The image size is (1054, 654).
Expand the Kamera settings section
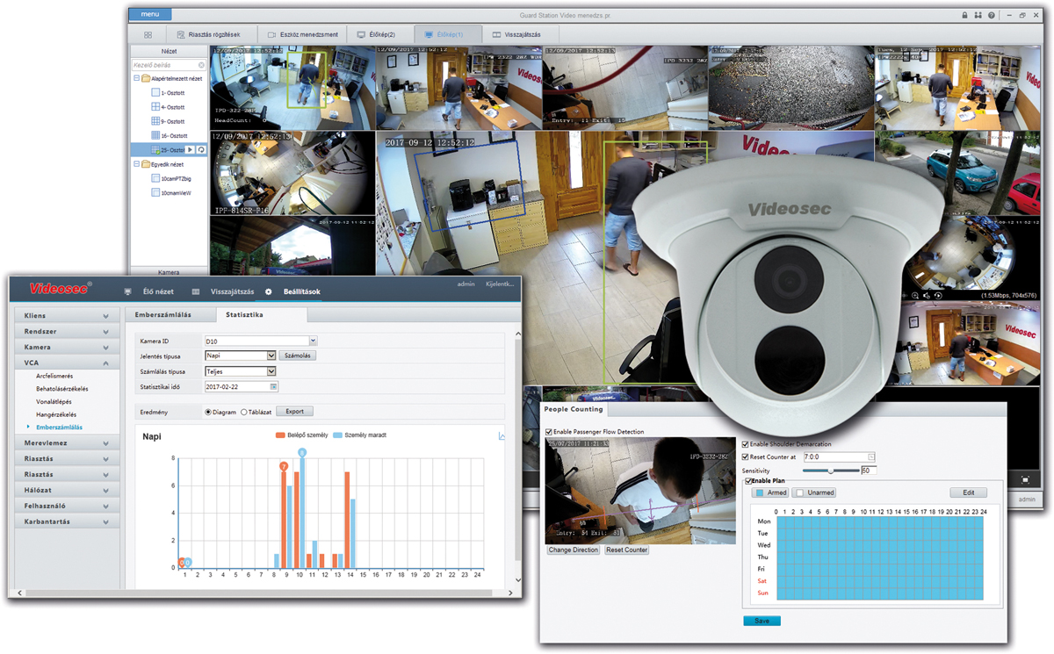[x=67, y=347]
